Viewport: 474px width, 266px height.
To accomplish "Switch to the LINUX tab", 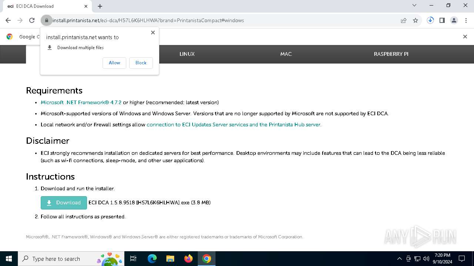I will pyautogui.click(x=187, y=54).
